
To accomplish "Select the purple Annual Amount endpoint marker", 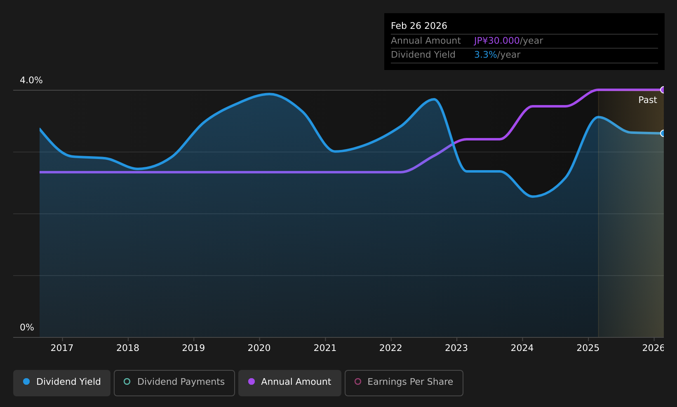I will (663, 90).
